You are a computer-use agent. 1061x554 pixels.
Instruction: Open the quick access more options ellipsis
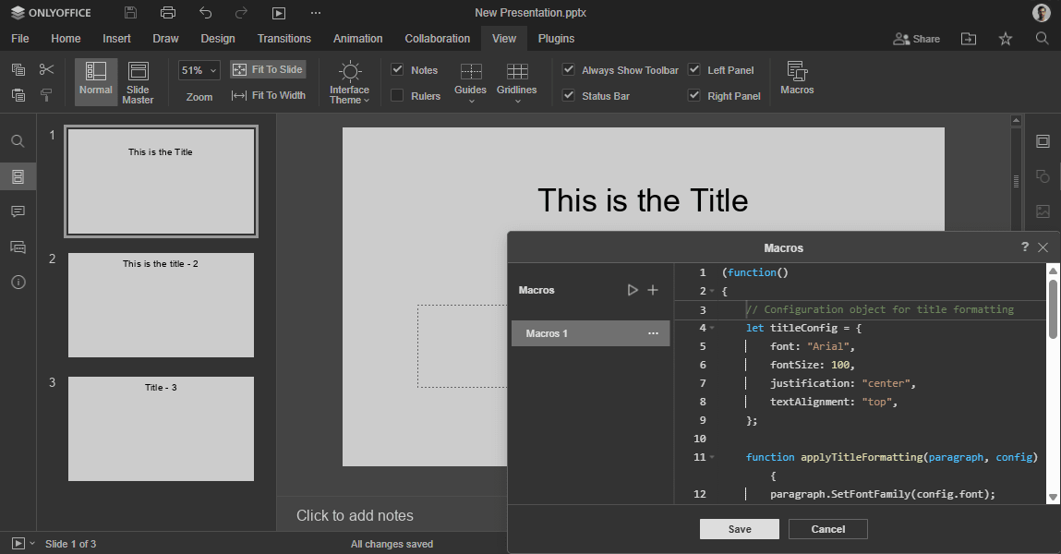(315, 13)
